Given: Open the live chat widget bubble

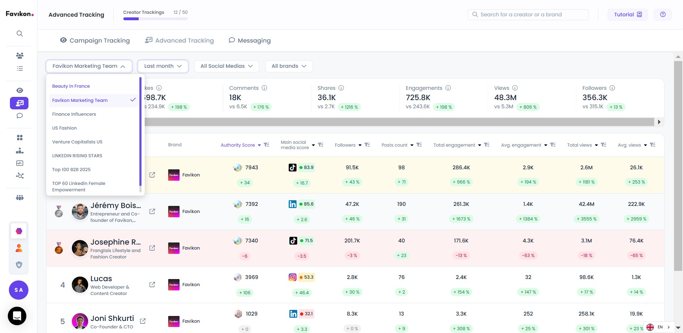Looking at the screenshot, I should click(17, 316).
